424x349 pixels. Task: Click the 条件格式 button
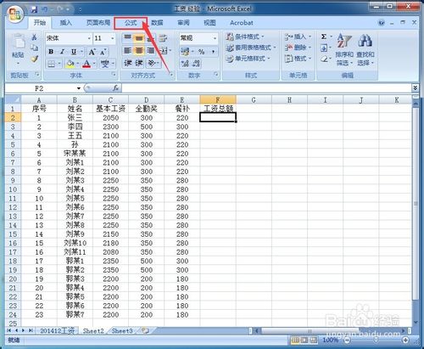pos(245,37)
